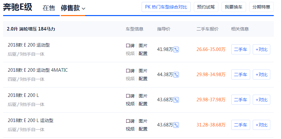Open 口碑 link for 2018款 E 200 运动型
The width and height of the screenshot is (281, 139).
pos(130,46)
